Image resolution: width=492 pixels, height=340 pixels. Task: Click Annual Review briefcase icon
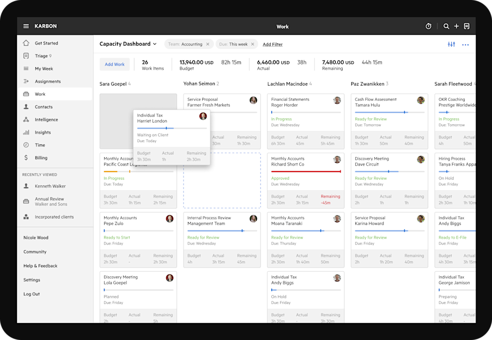[x=26, y=202]
